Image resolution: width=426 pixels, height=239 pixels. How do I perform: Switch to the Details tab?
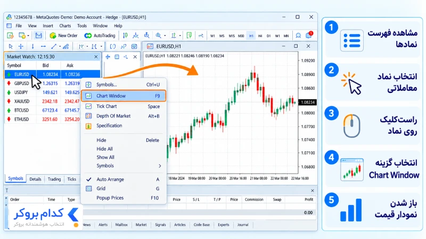click(x=35, y=179)
